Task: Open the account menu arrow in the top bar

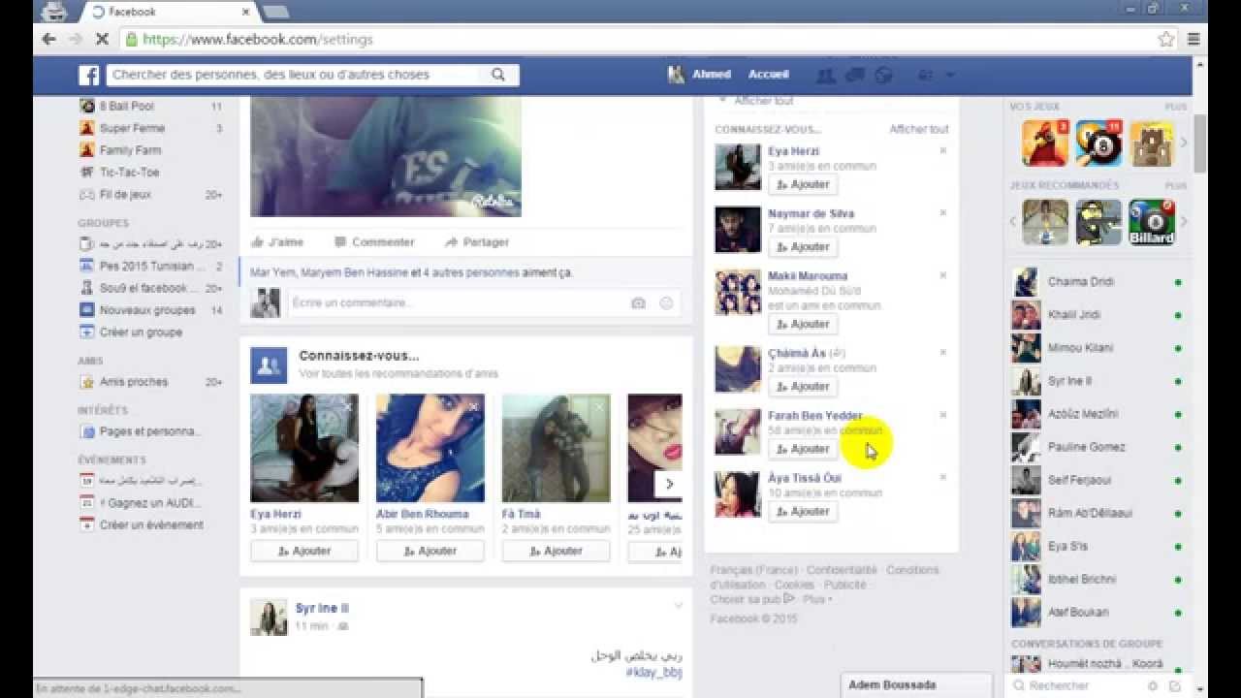Action: click(950, 75)
